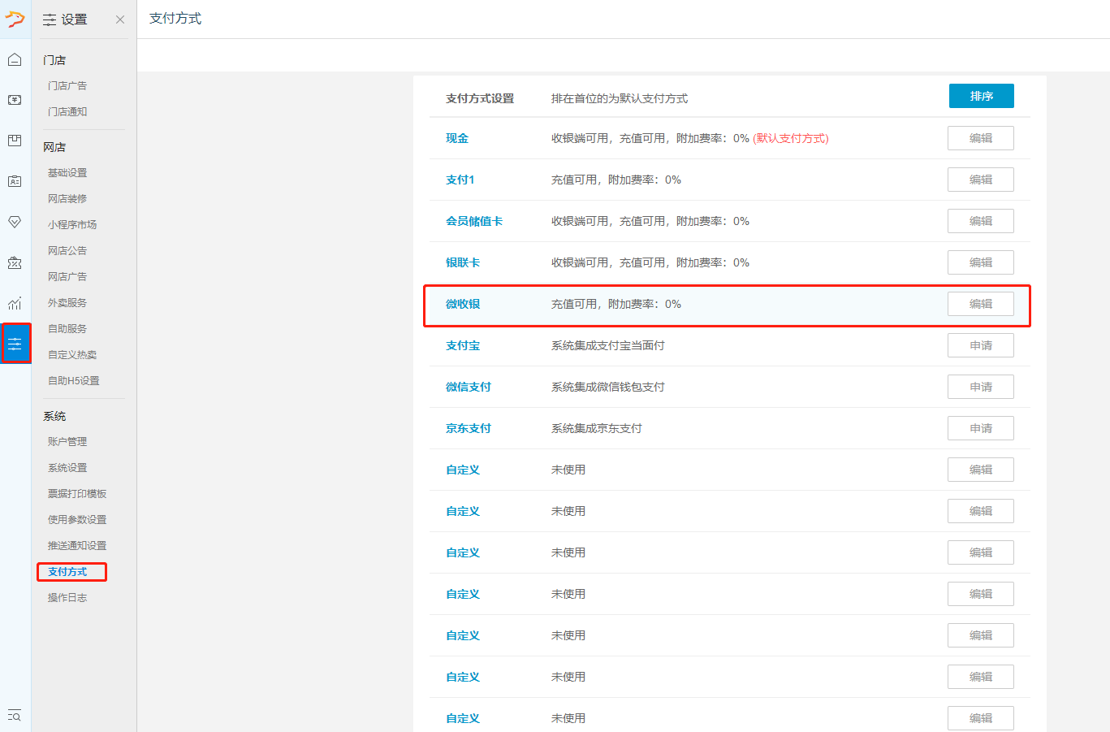Click the box-shaped product icon in sidebar
The width and height of the screenshot is (1110, 732).
[x=15, y=141]
